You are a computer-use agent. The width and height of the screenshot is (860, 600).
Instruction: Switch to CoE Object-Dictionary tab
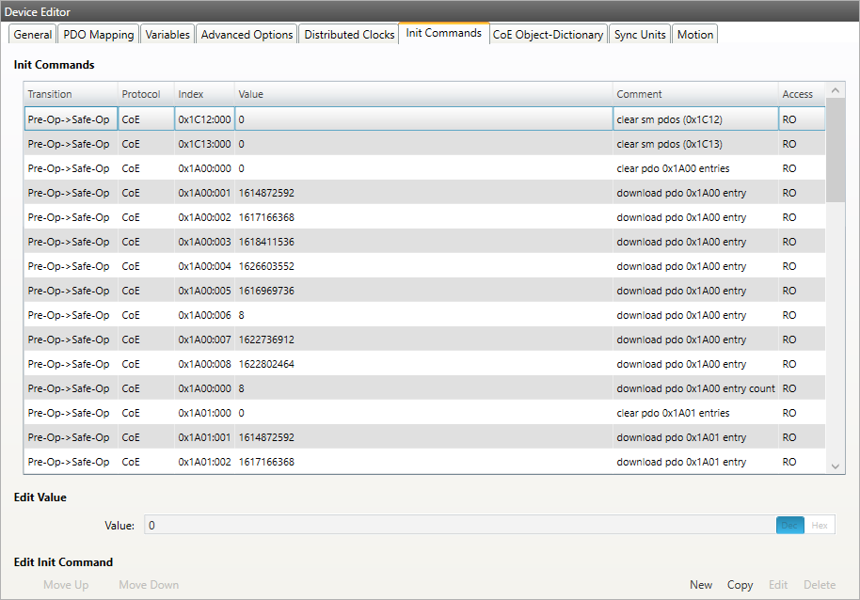pyautogui.click(x=548, y=35)
